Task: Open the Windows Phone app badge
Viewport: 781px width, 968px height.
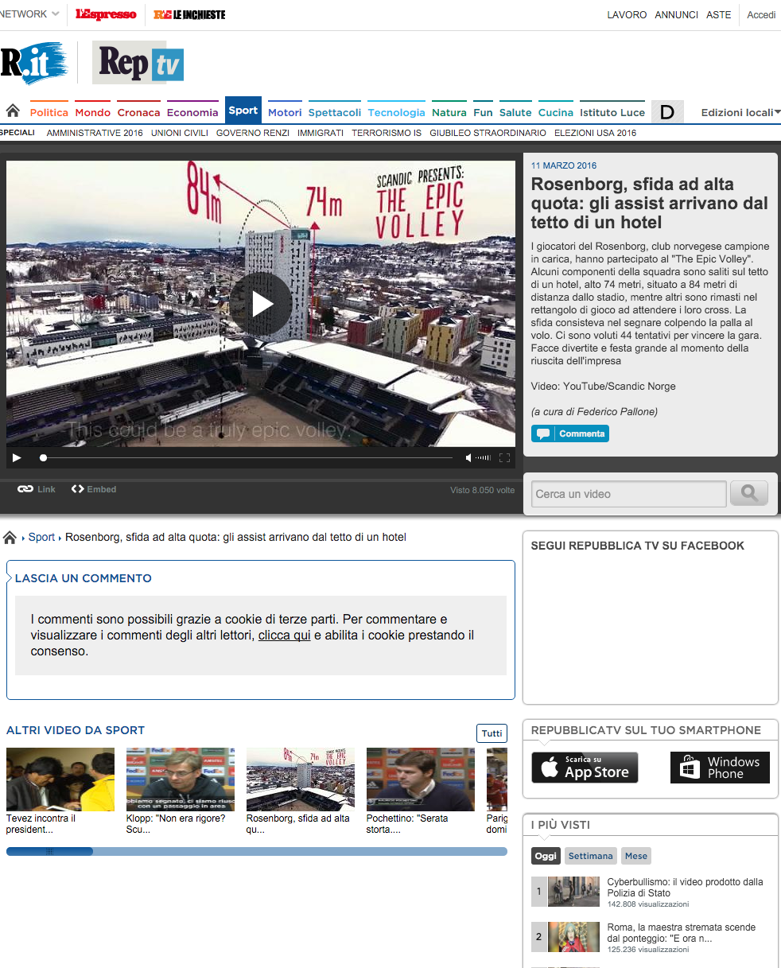Action: point(720,768)
